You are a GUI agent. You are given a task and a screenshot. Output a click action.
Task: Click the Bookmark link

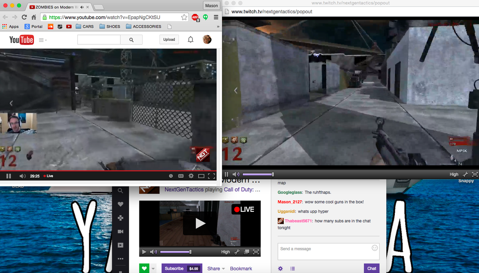(241, 269)
